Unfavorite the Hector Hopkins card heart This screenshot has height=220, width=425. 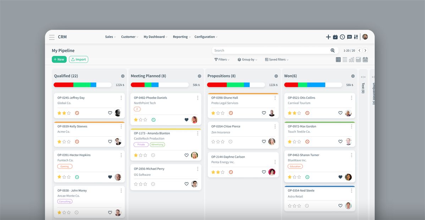[x=110, y=177]
